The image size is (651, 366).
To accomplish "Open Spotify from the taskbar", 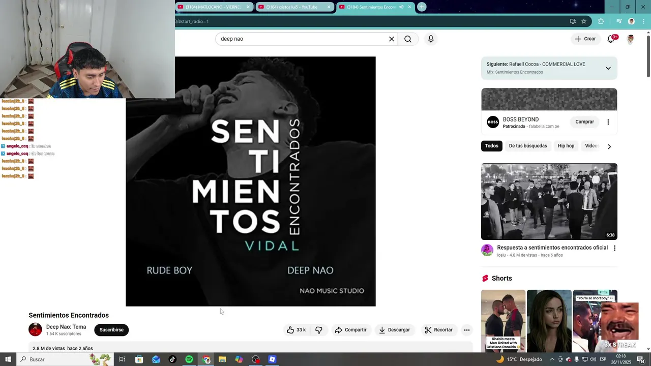I will click(189, 359).
